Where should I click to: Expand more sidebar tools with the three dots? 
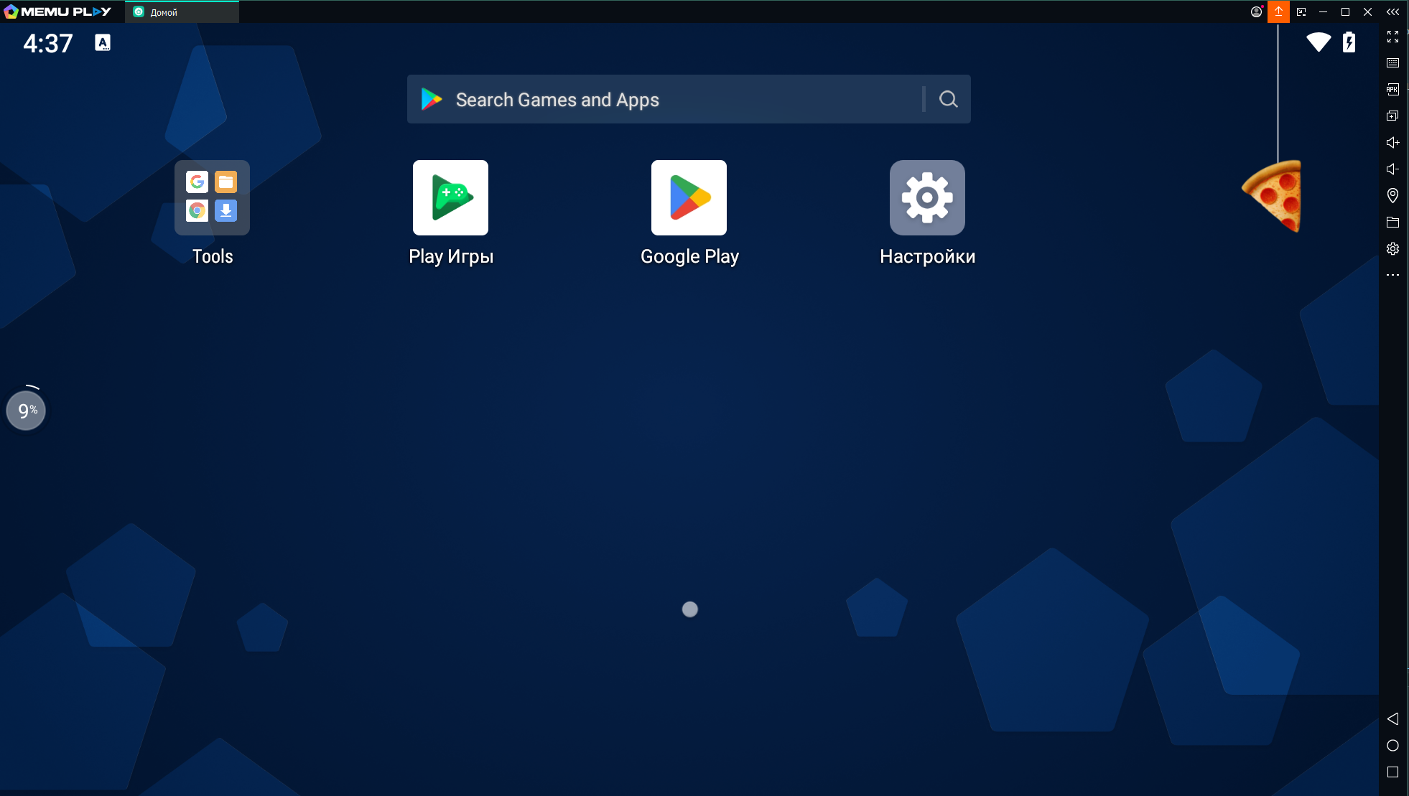[x=1392, y=275]
